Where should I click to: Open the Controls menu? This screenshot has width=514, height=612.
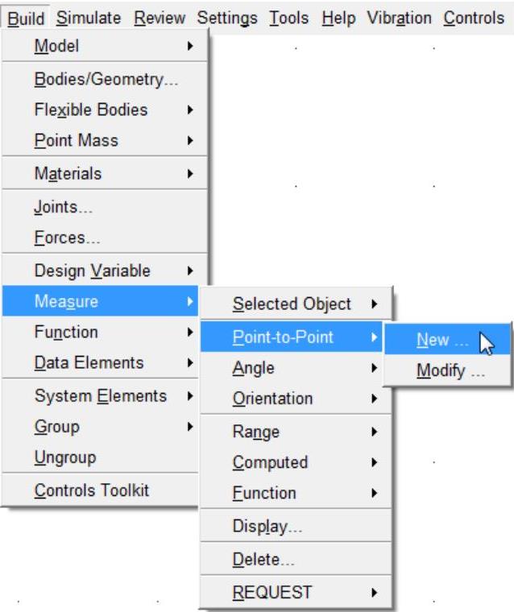(x=474, y=17)
